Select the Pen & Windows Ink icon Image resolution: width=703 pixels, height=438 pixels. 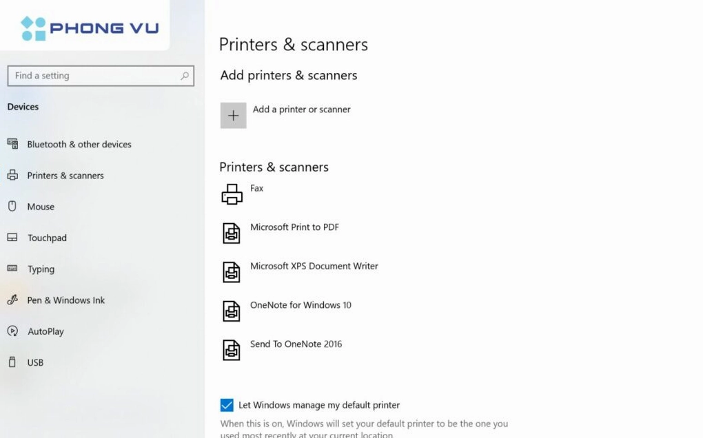click(x=12, y=300)
